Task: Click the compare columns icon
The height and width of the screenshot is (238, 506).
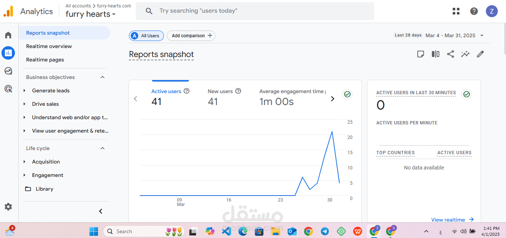Action: (x=436, y=54)
